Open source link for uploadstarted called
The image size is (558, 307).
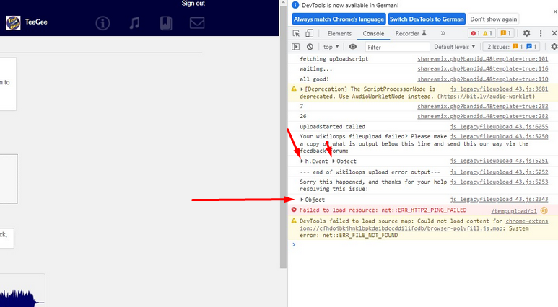point(500,127)
